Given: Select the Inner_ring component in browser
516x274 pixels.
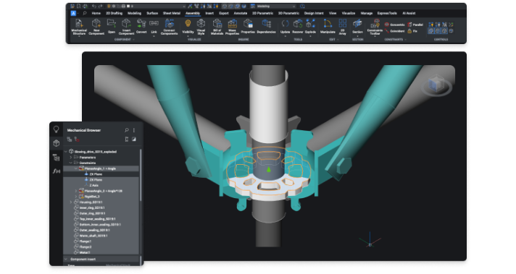Looking at the screenshot, I should pos(92,207).
